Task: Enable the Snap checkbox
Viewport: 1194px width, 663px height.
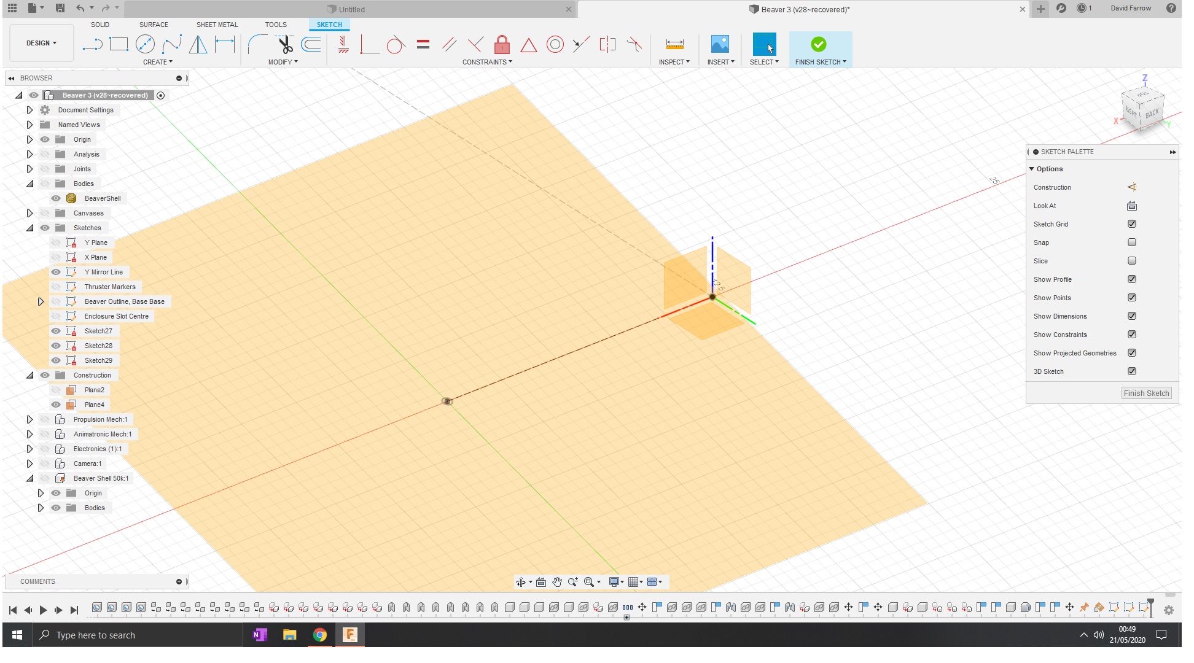Action: tap(1132, 242)
